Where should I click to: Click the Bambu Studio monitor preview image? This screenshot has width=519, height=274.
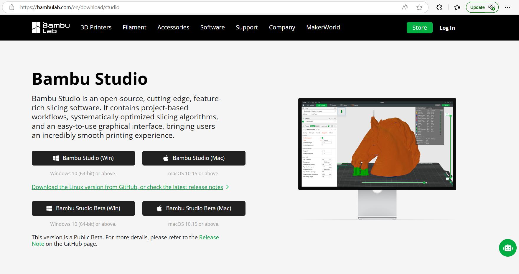pyautogui.click(x=377, y=159)
